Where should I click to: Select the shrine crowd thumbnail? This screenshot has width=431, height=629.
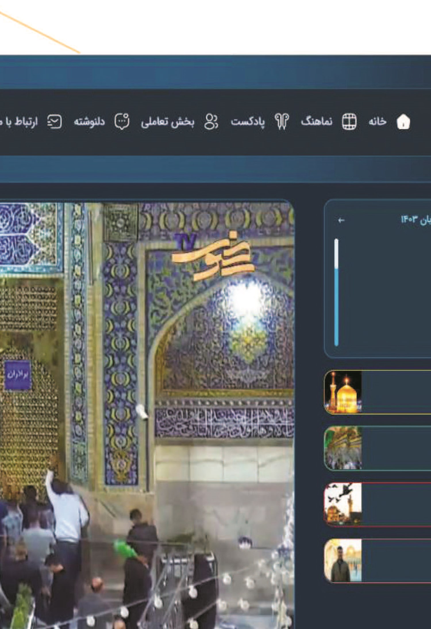coord(343,448)
